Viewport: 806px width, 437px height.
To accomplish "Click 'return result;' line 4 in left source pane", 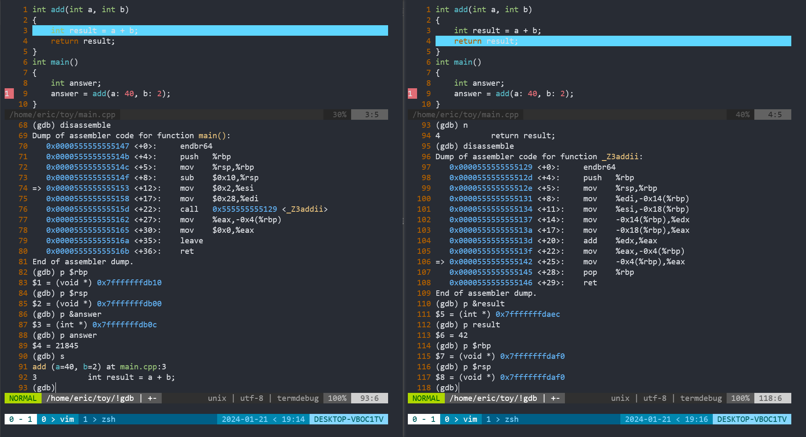I will coord(83,41).
